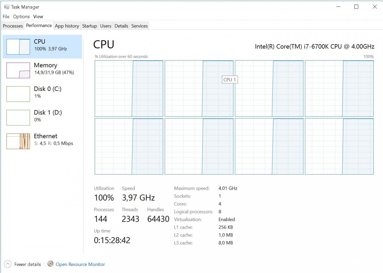383x273 pixels.
Task: Click the Task Manager title bar icon
Action: point(7,7)
